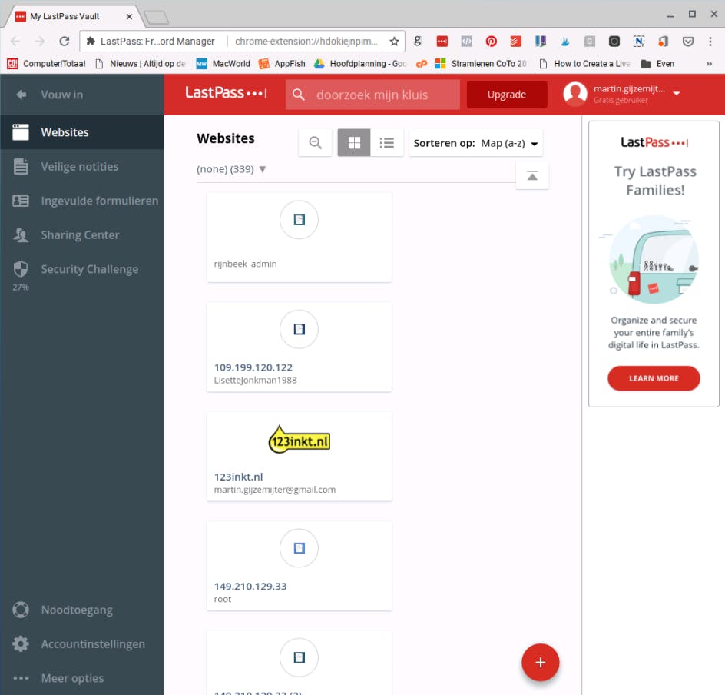Open the 149.210.129.33 root entry
Viewport: 725px width, 695px height.
pyautogui.click(x=300, y=566)
